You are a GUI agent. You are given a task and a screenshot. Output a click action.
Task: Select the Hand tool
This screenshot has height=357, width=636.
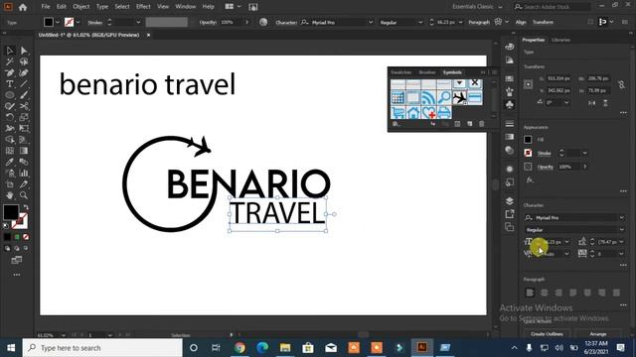pyautogui.click(x=10, y=195)
